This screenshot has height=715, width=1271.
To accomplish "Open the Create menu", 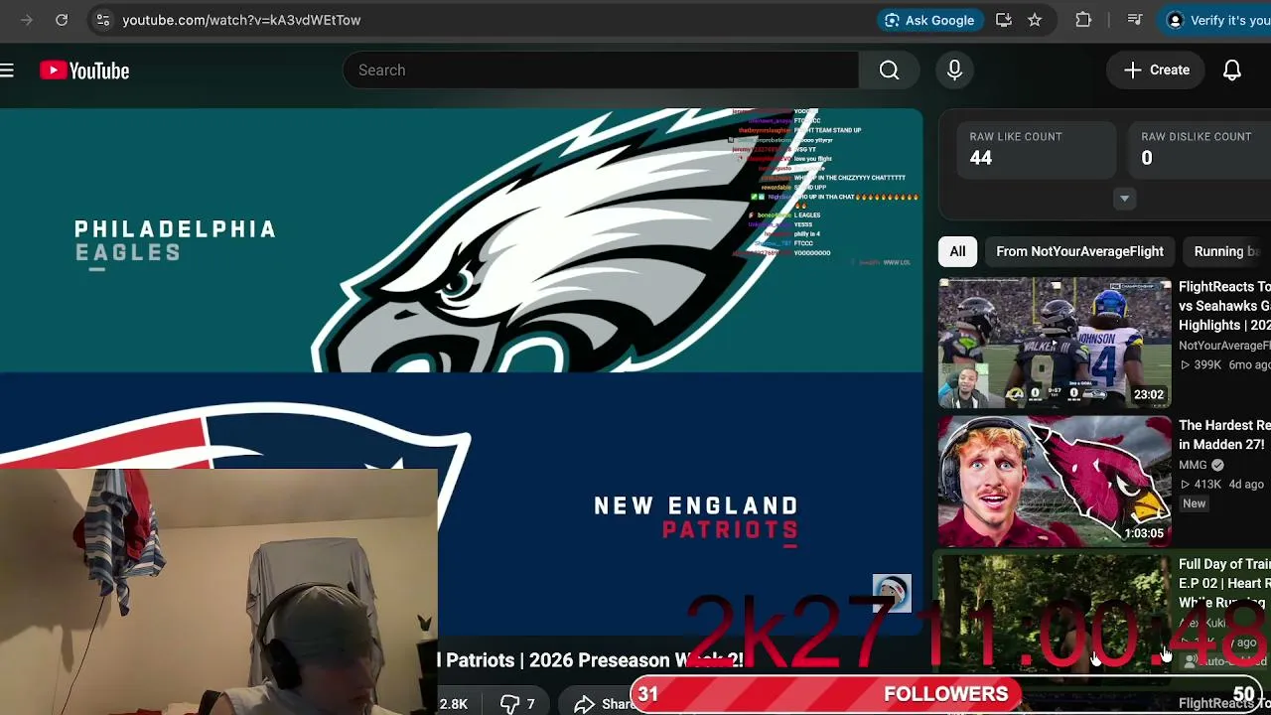I will coord(1157,70).
